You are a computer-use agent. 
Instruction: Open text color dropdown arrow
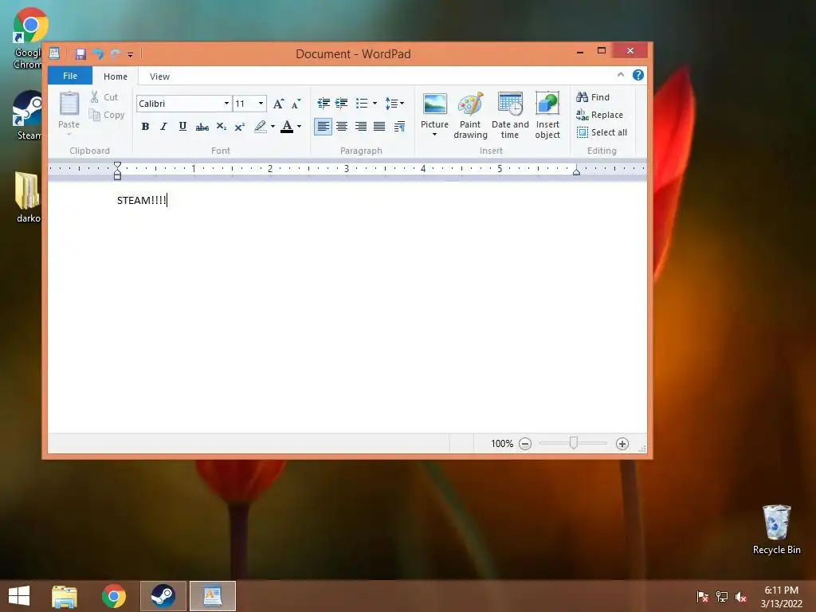click(300, 127)
